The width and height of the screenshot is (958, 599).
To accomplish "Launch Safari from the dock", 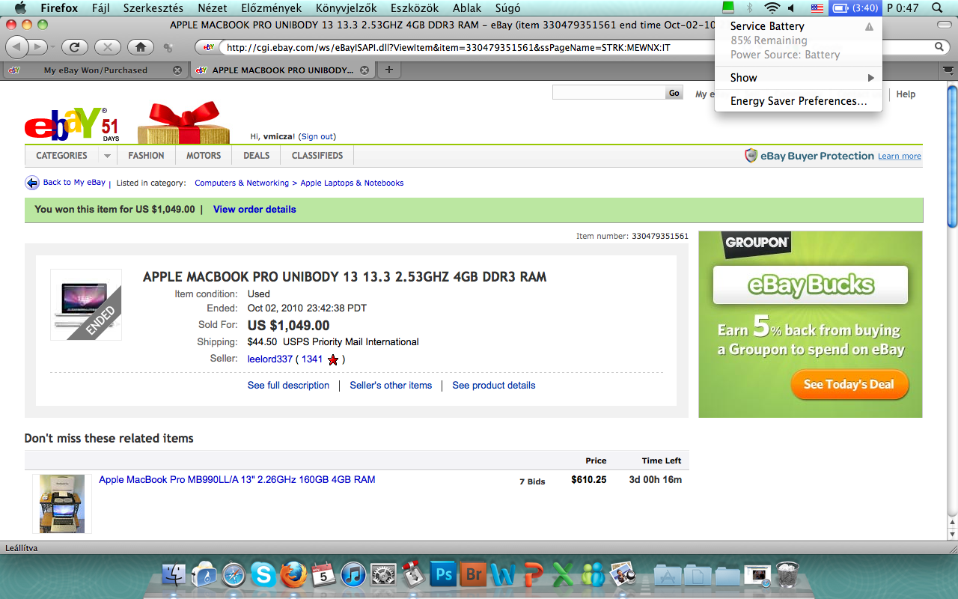I will click(234, 575).
